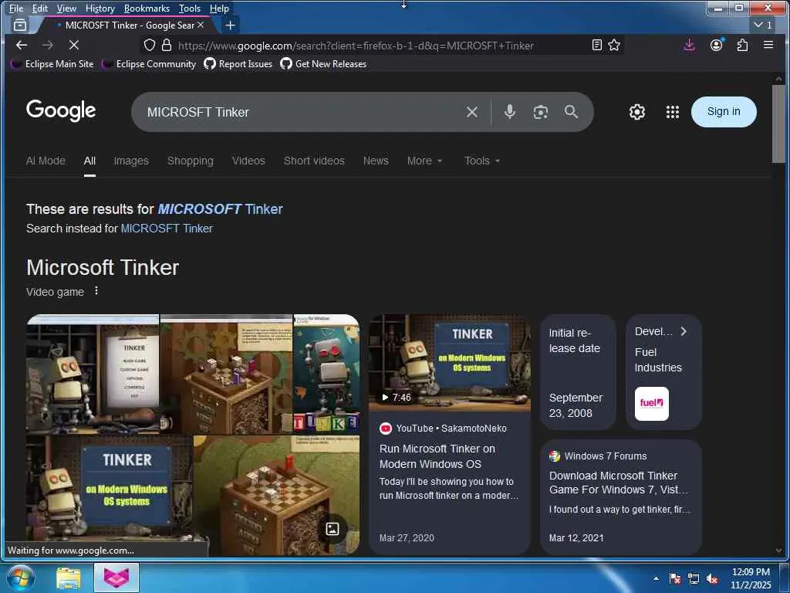Open the account profile icon
This screenshot has height=593, width=790.
pos(716,46)
